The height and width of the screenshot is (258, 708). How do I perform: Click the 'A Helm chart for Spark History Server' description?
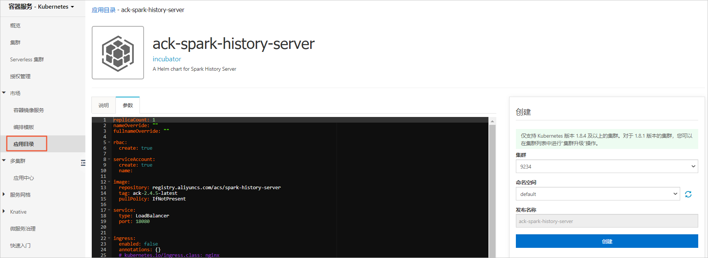coord(194,69)
